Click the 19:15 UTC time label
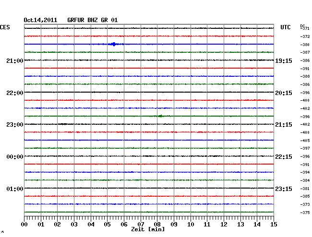 284,60
